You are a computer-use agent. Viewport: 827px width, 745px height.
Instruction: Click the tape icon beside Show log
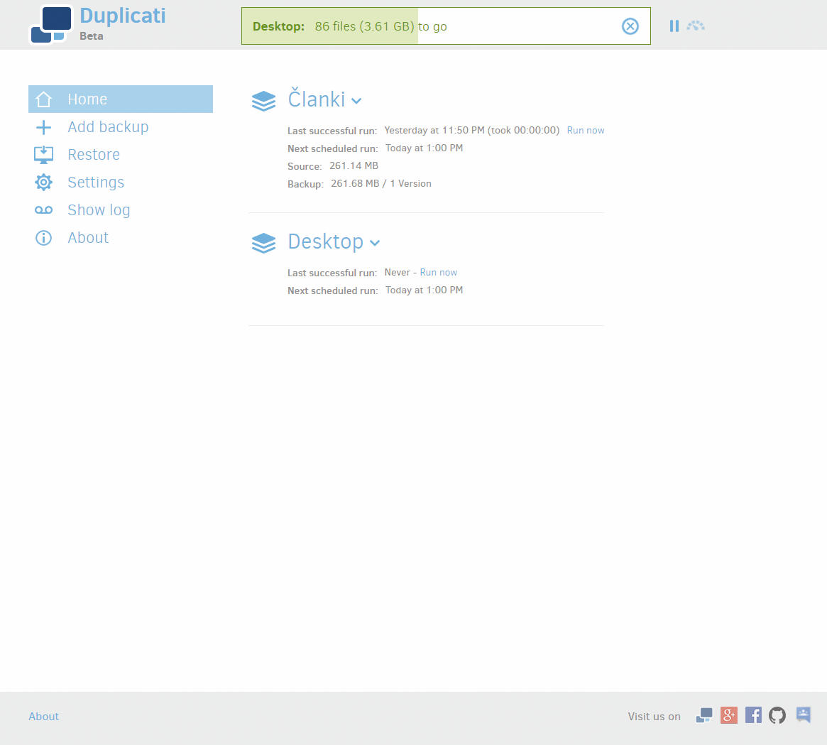[43, 210]
